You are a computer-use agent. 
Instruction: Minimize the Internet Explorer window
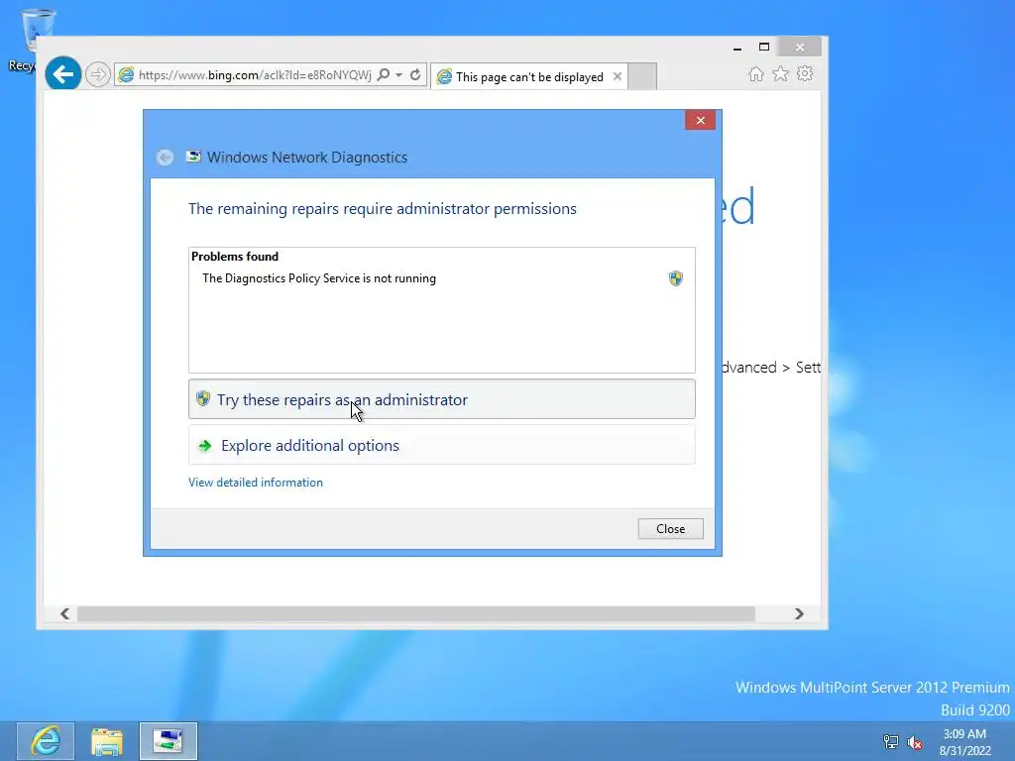[x=737, y=48]
